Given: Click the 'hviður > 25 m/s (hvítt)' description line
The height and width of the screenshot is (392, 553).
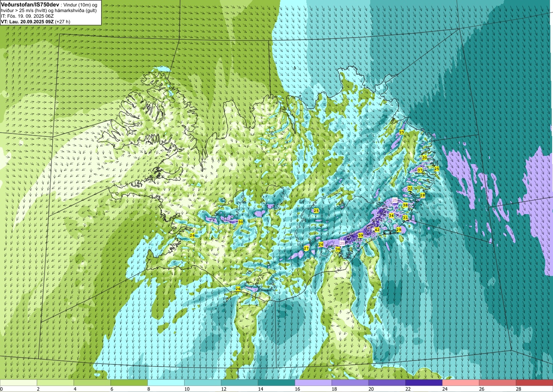Looking at the screenshot, I should [x=24, y=10].
